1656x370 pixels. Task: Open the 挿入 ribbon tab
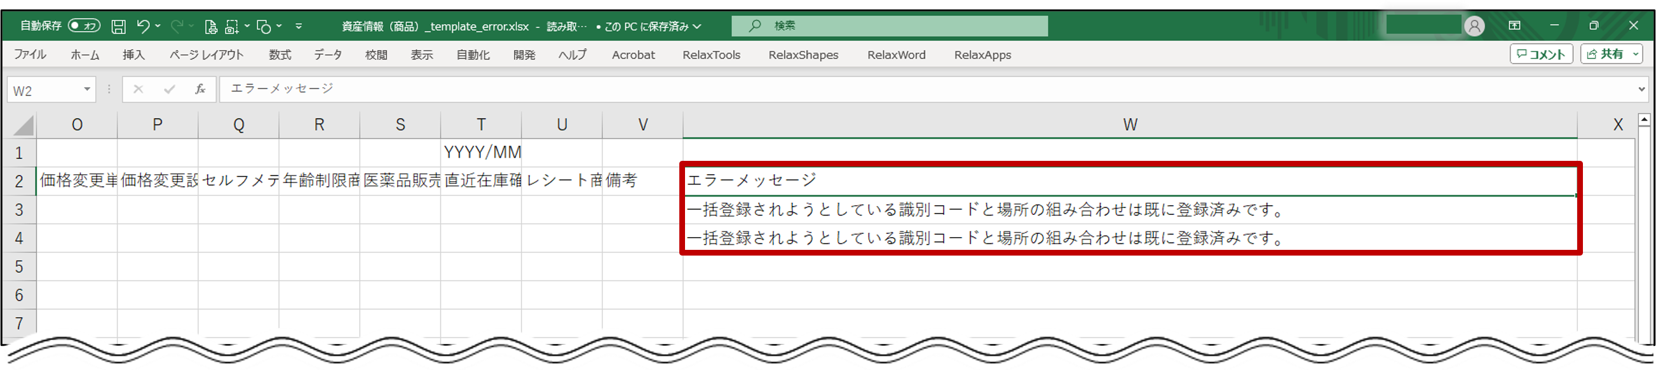pyautogui.click(x=133, y=55)
